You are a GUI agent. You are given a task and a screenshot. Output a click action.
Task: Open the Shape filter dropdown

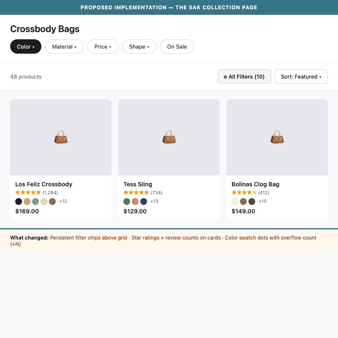point(139,46)
